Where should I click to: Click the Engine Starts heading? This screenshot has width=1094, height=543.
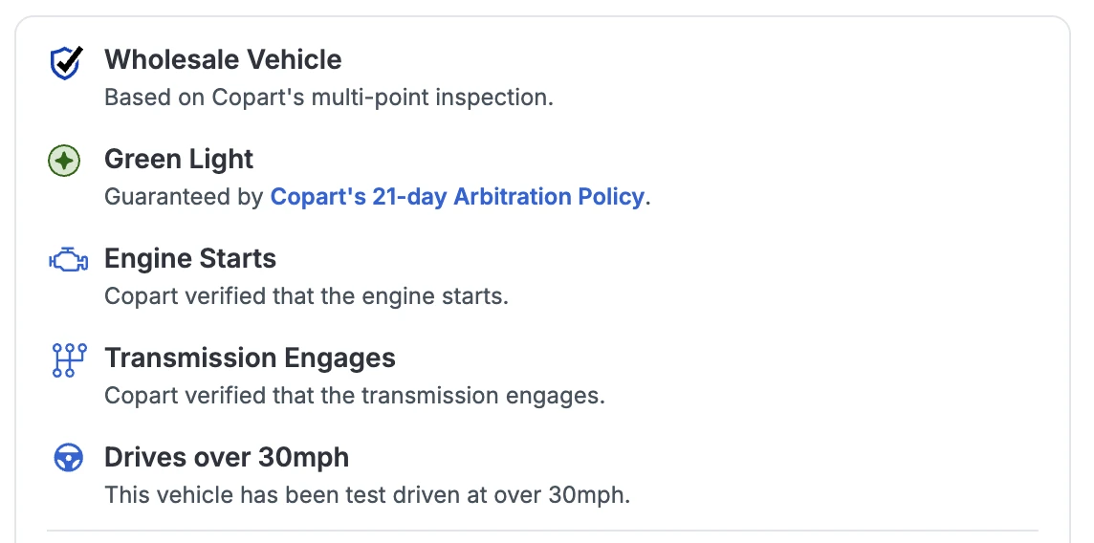190,258
